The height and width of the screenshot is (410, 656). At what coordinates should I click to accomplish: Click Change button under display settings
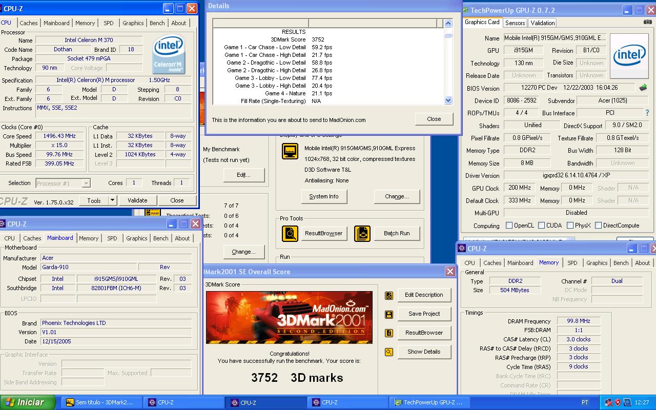[397, 196]
